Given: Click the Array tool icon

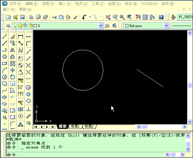Looking at the screenshot, I should [x=13, y=63].
